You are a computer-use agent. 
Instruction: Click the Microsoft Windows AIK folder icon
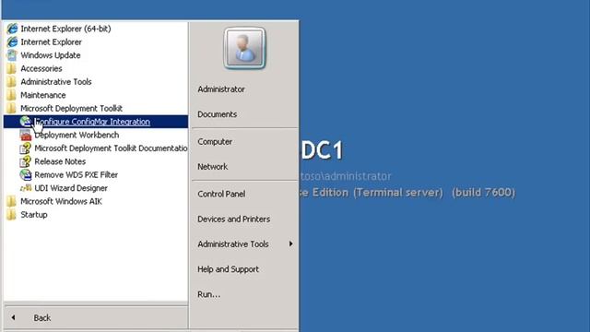coord(12,201)
